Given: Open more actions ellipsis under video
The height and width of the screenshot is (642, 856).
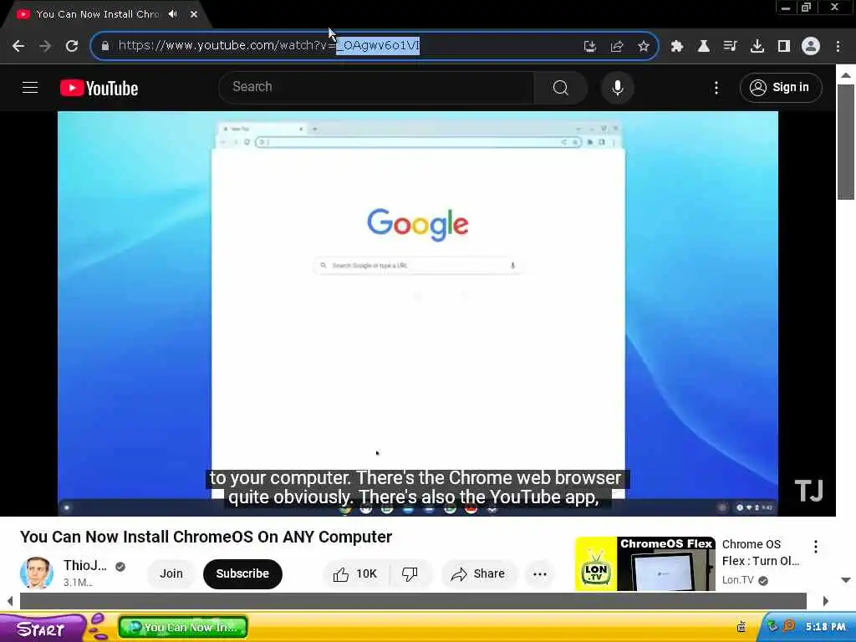Looking at the screenshot, I should [x=540, y=573].
